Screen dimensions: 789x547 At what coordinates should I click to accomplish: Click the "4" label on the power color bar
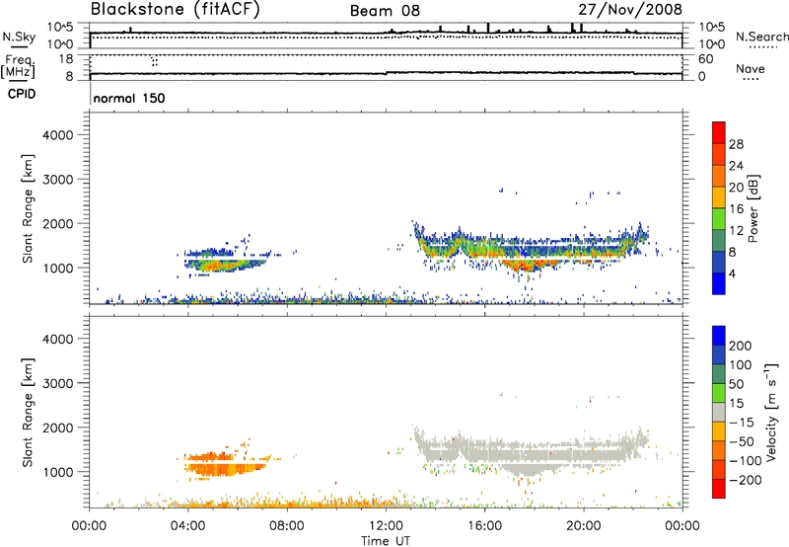click(x=732, y=273)
